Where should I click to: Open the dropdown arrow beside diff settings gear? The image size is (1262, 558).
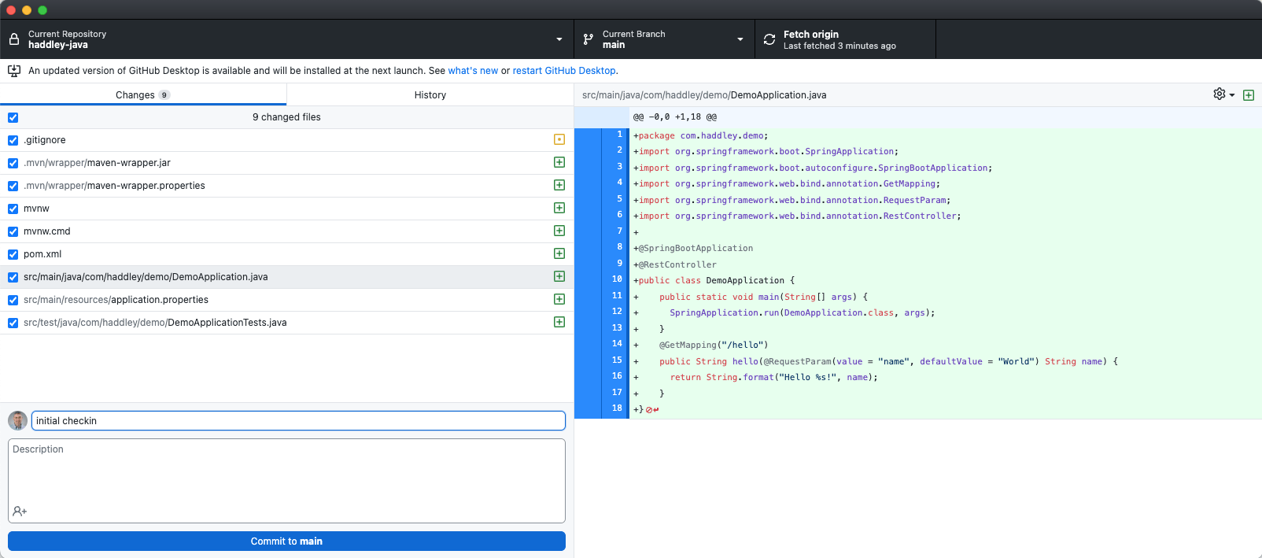tap(1232, 95)
